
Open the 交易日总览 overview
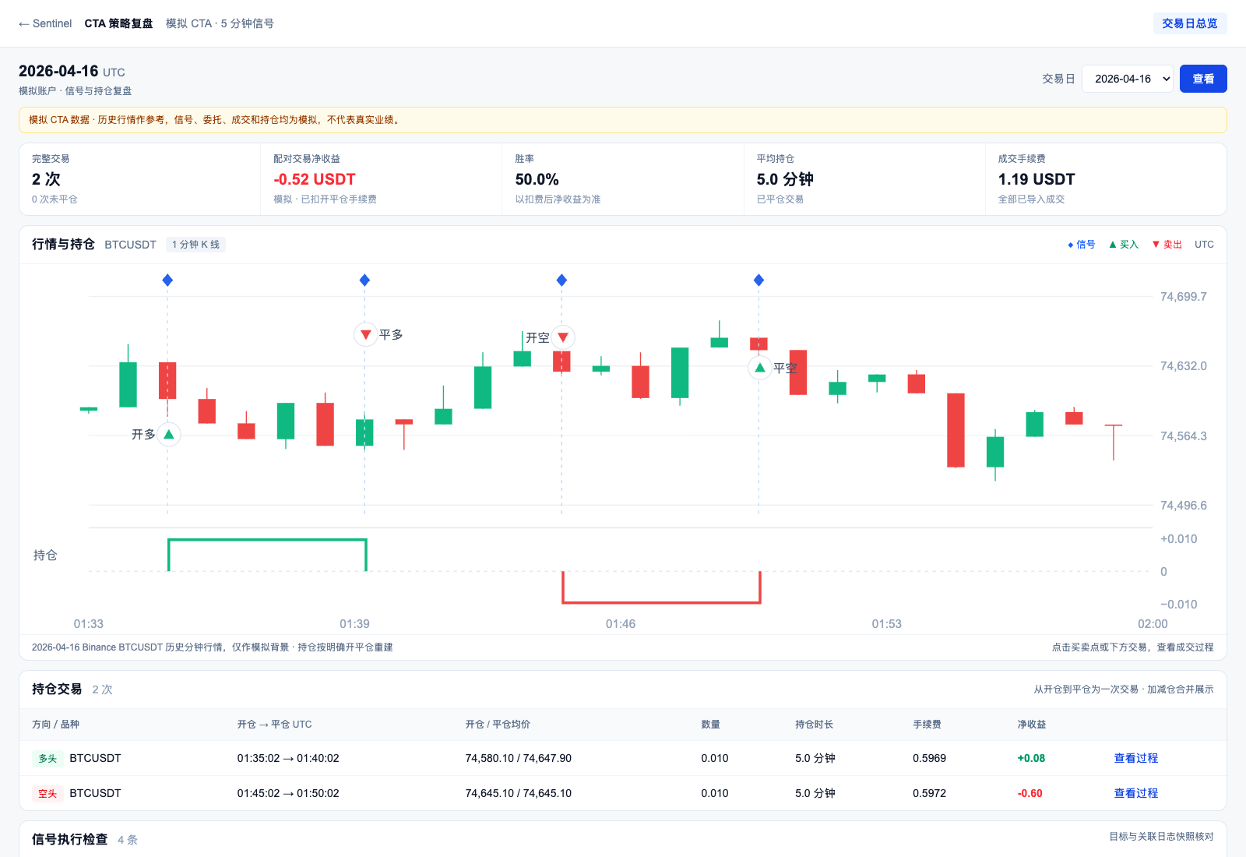coord(1189,23)
